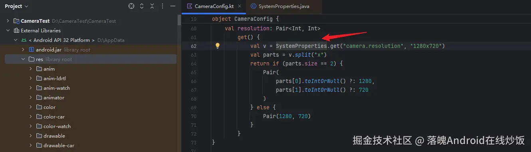The image size is (531, 152).
Task: Expand the animator folder
Action: point(31,97)
